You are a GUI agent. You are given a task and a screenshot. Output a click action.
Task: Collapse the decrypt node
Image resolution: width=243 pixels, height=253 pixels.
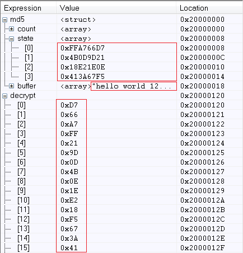(5, 96)
